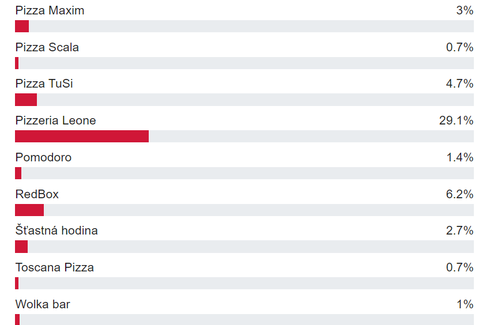Image resolution: width=490 pixels, height=325 pixels.
Task: Click the 3% value for Pizza Maxim
Action: [463, 10]
